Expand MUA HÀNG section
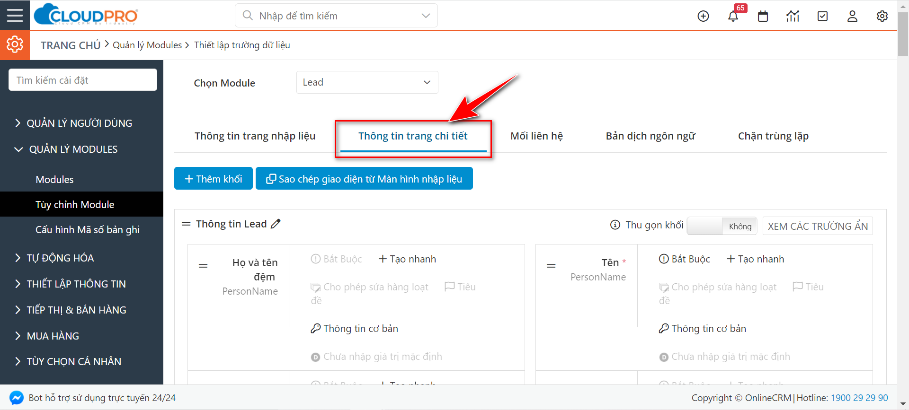The image size is (909, 410). [47, 336]
